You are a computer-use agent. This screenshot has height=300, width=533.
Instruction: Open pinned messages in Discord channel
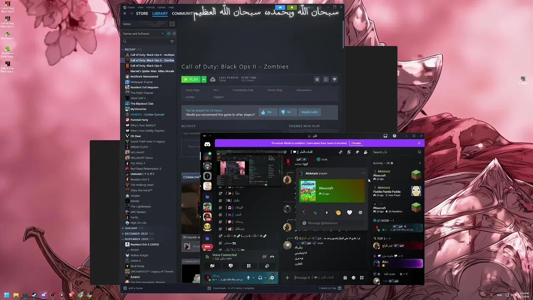click(x=357, y=152)
